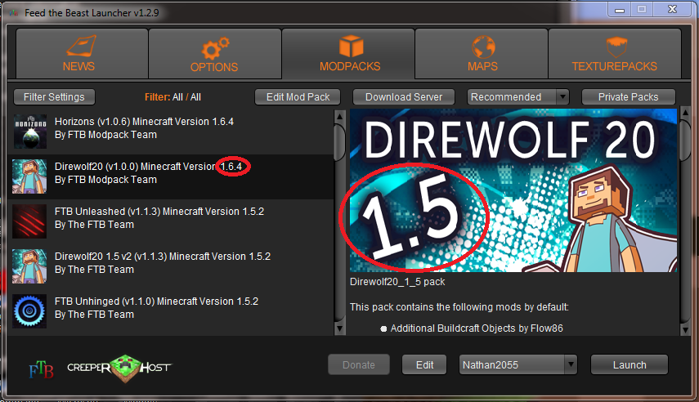This screenshot has height=402, width=699.
Task: Click the FTB logo in footer
Action: [40, 367]
